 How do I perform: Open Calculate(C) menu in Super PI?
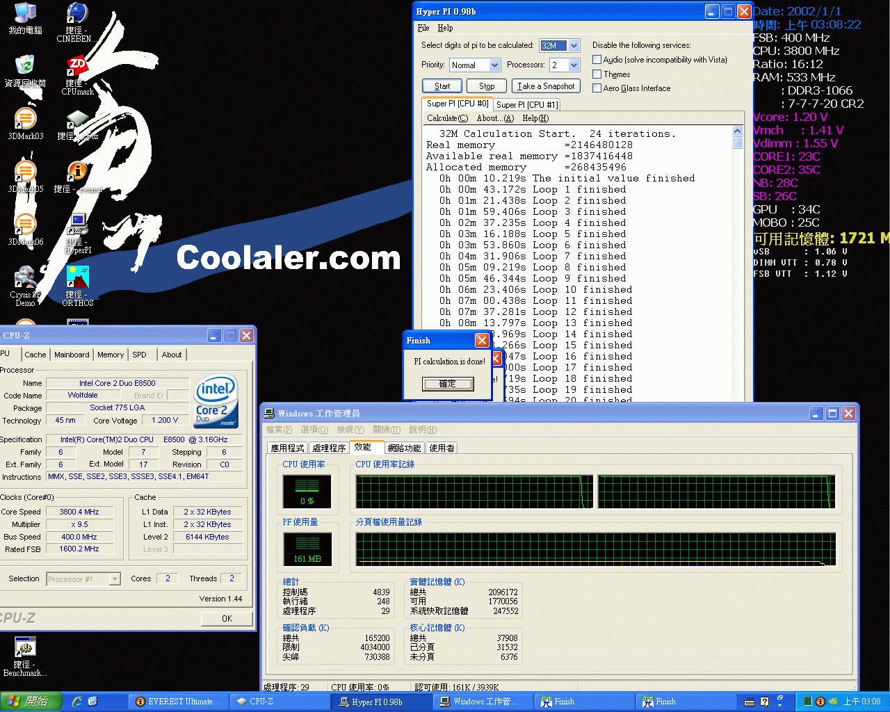(x=447, y=118)
